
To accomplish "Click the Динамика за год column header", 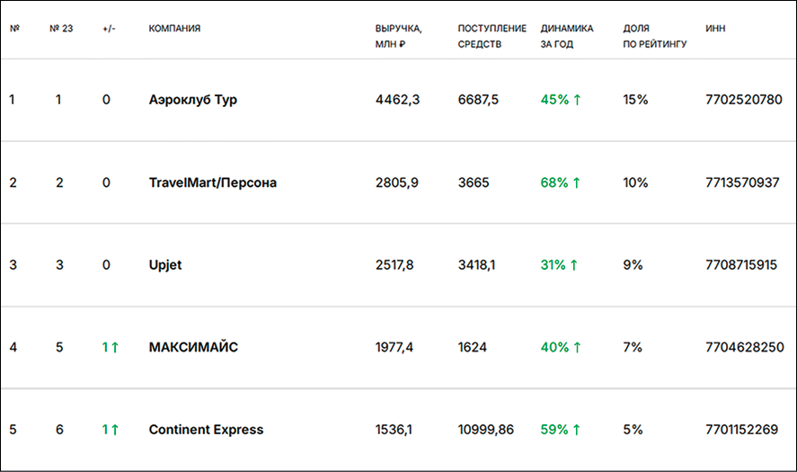I will click(567, 36).
